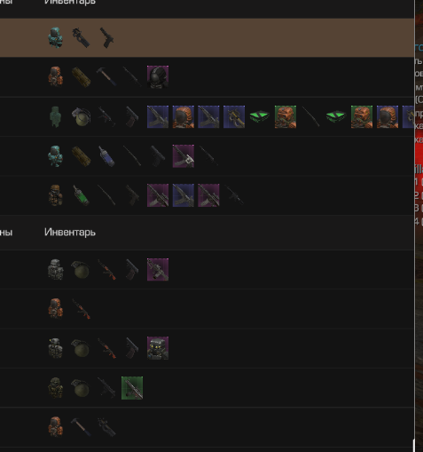Select the green smoke grenade canister icon

click(x=81, y=195)
